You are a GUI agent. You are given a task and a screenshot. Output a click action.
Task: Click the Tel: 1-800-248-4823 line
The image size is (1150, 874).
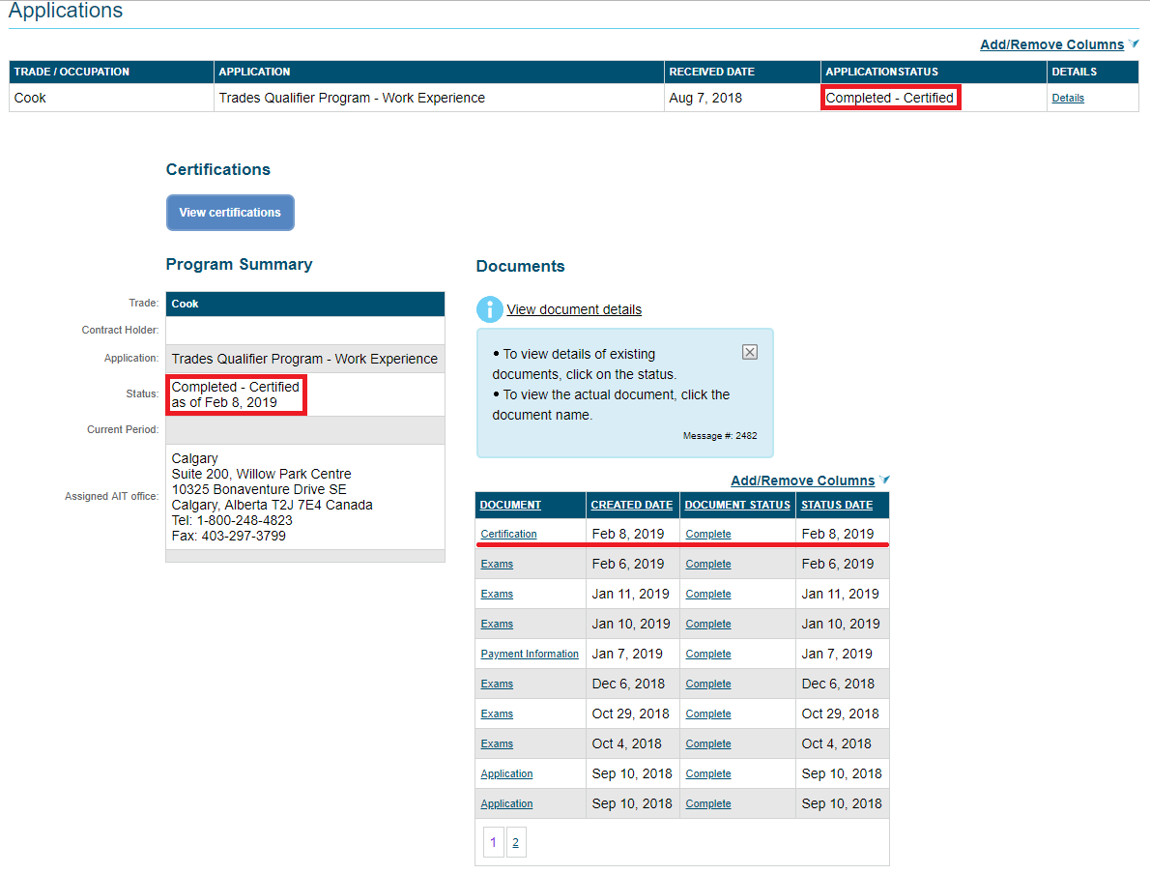(x=232, y=520)
